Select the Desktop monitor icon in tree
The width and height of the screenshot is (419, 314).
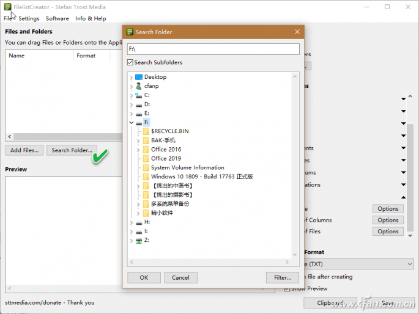[139, 77]
